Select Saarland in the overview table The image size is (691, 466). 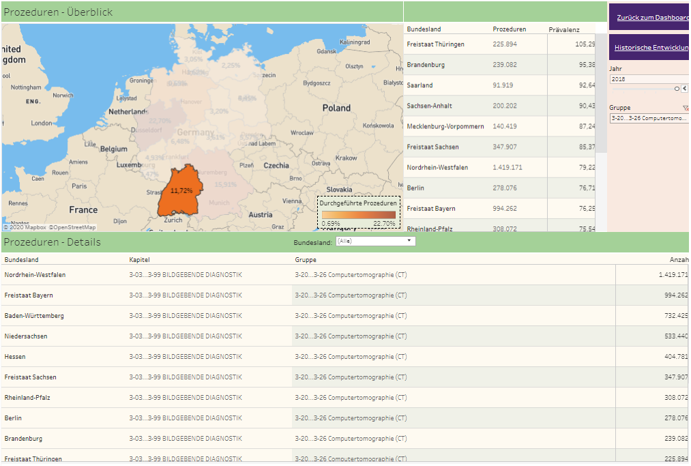[420, 85]
